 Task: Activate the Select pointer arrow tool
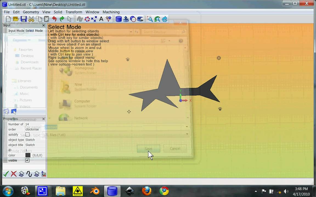[x=69, y=19]
